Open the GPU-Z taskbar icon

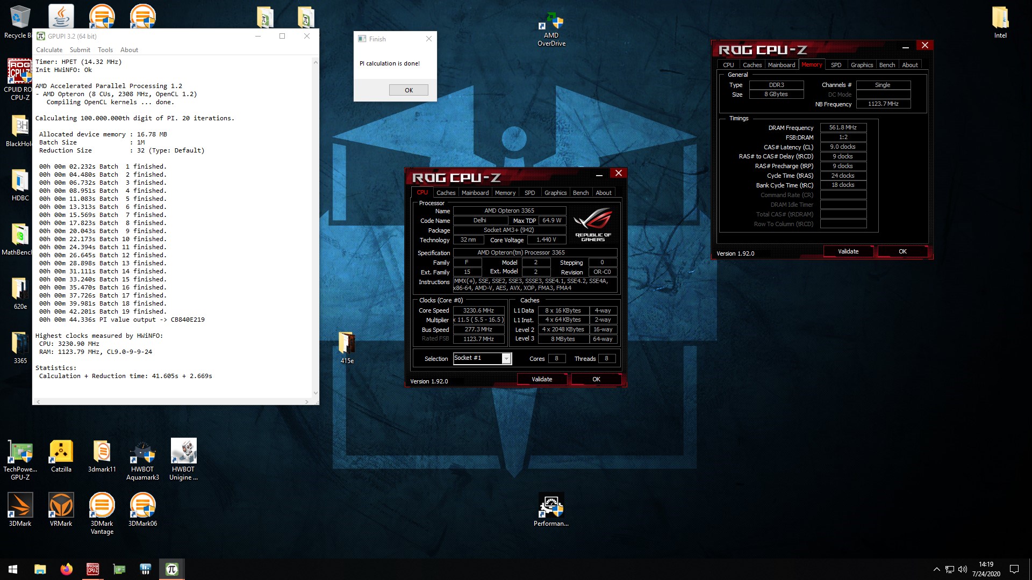click(x=119, y=569)
